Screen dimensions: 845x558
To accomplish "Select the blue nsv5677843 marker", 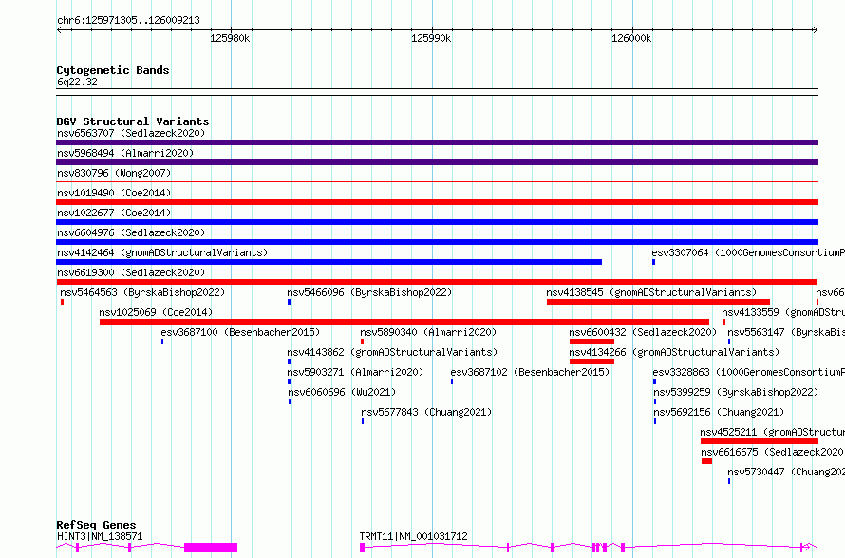I will 363,421.
